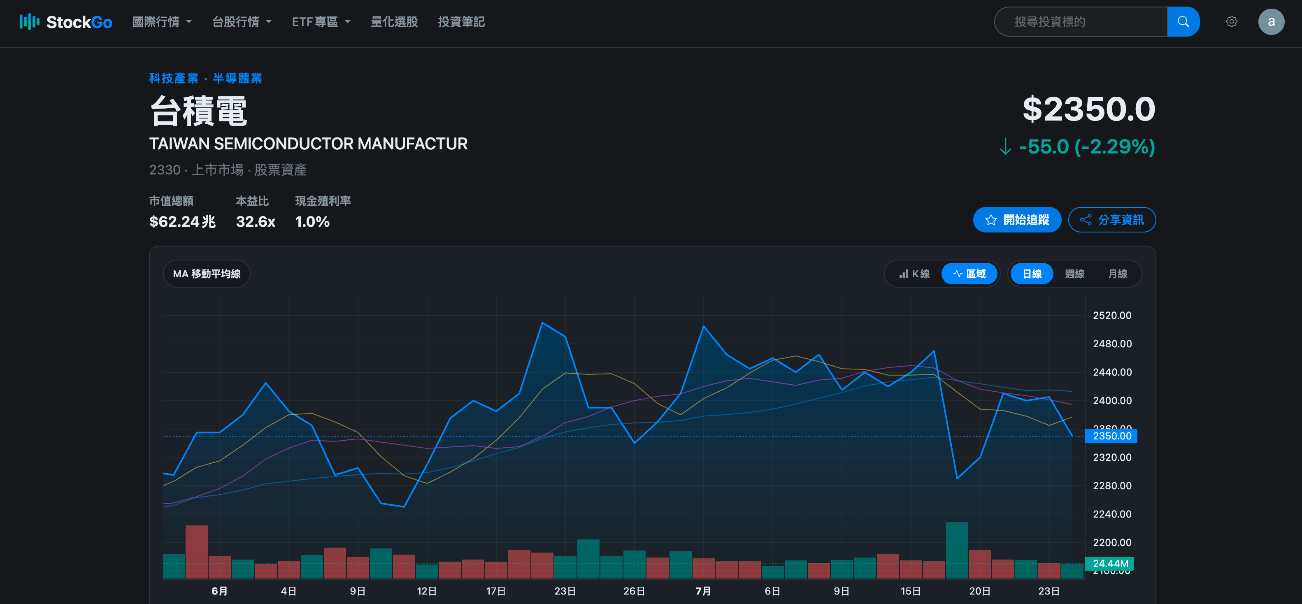Click the 6月 date axis label
The height and width of the screenshot is (604, 1302).
point(219,591)
